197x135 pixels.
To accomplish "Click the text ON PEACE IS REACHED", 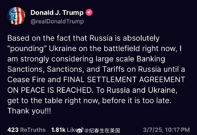I will point(49,90).
